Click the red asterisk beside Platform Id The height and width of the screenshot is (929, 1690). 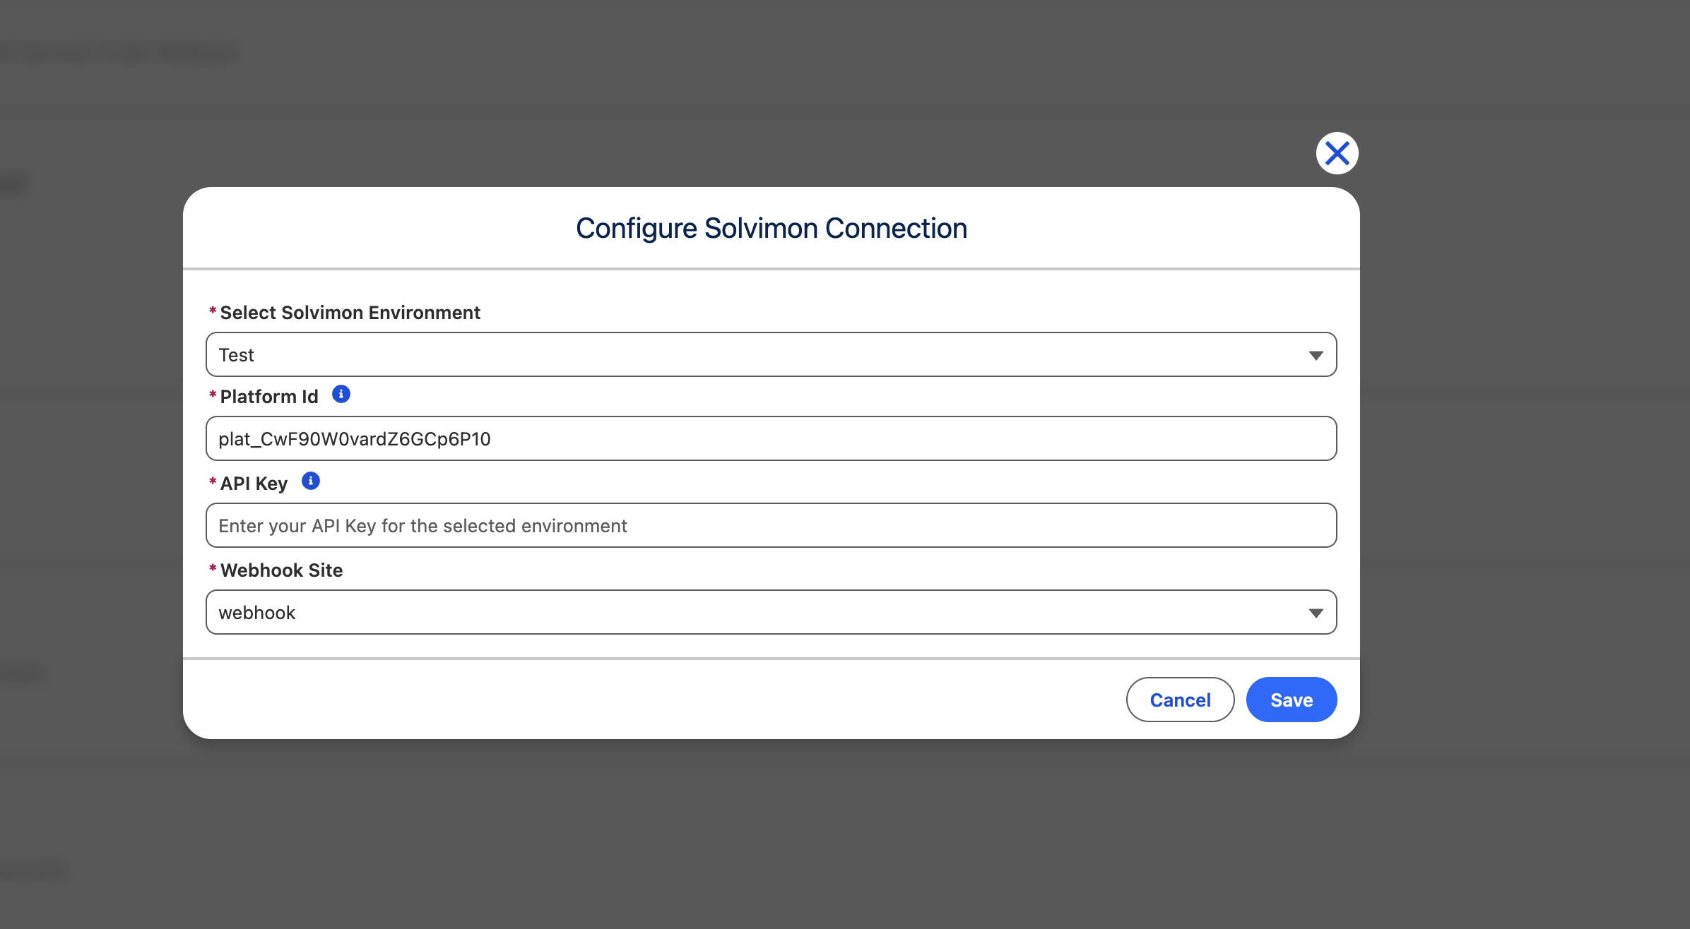pos(213,395)
